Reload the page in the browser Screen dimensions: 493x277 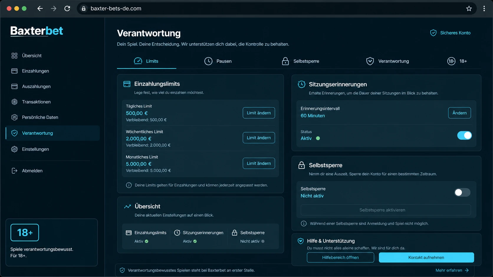point(67,9)
